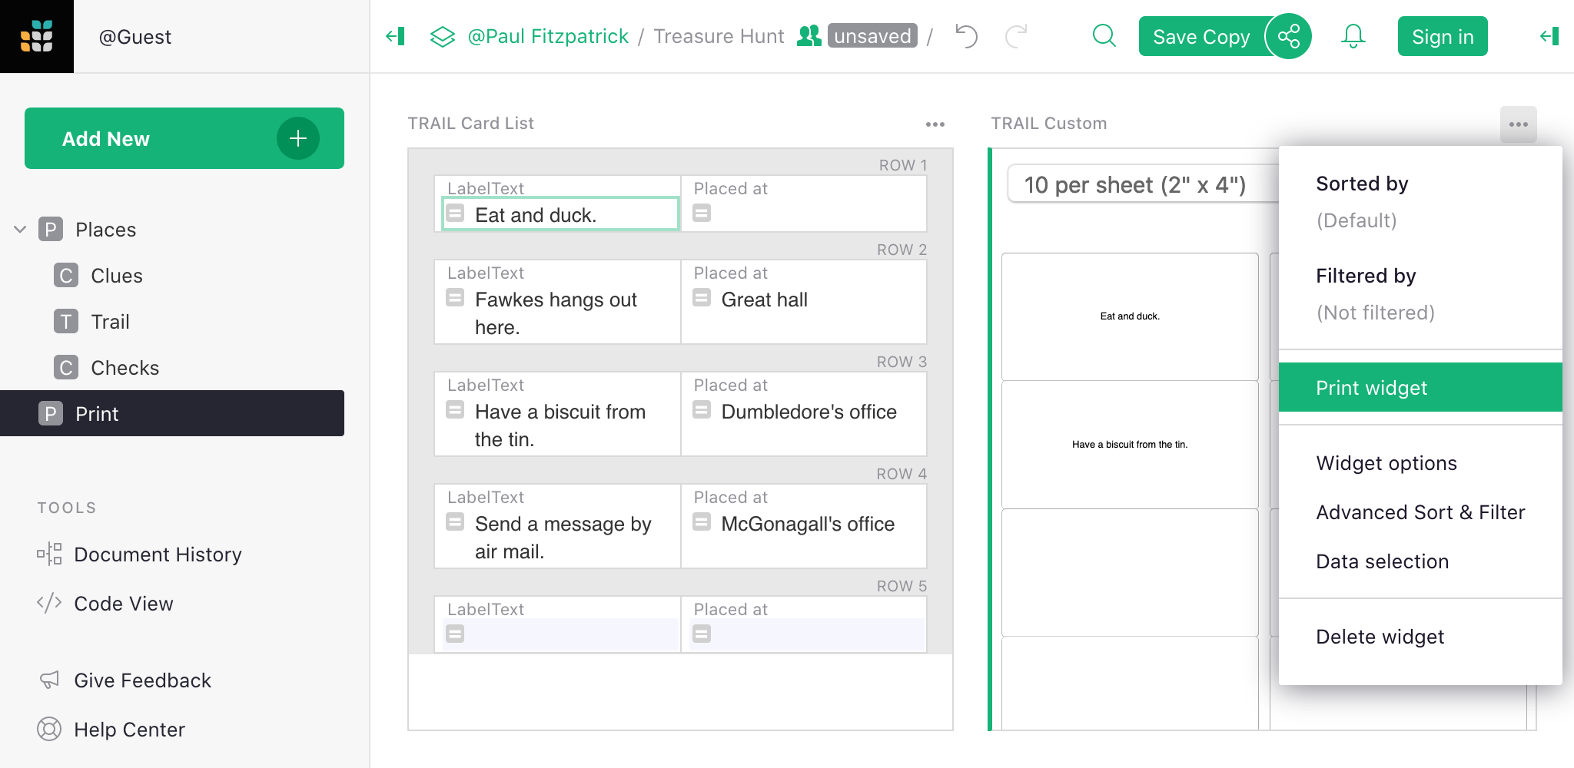Open Code View tool
The width and height of the screenshot is (1574, 768).
pyautogui.click(x=123, y=604)
